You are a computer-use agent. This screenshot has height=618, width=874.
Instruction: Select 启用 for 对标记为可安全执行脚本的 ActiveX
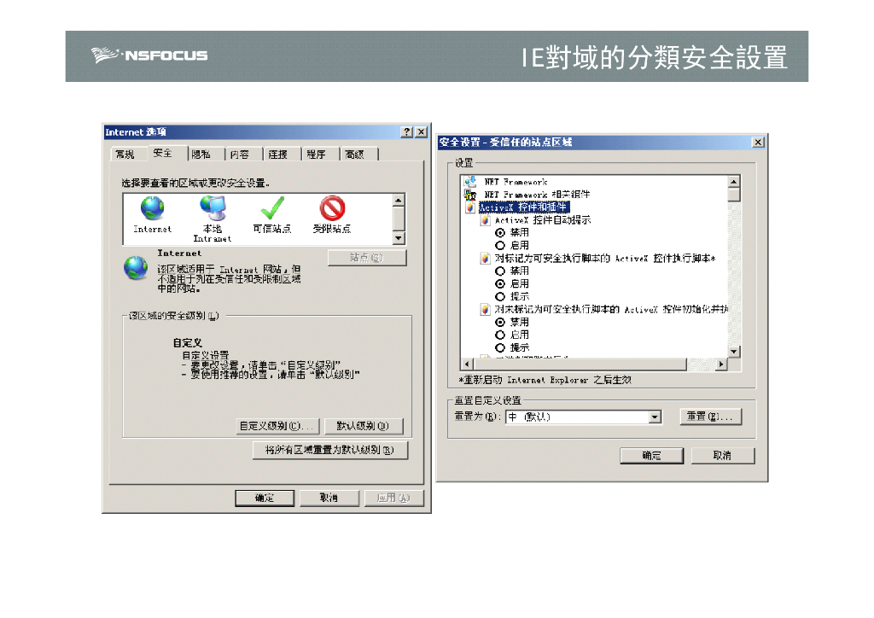point(500,284)
